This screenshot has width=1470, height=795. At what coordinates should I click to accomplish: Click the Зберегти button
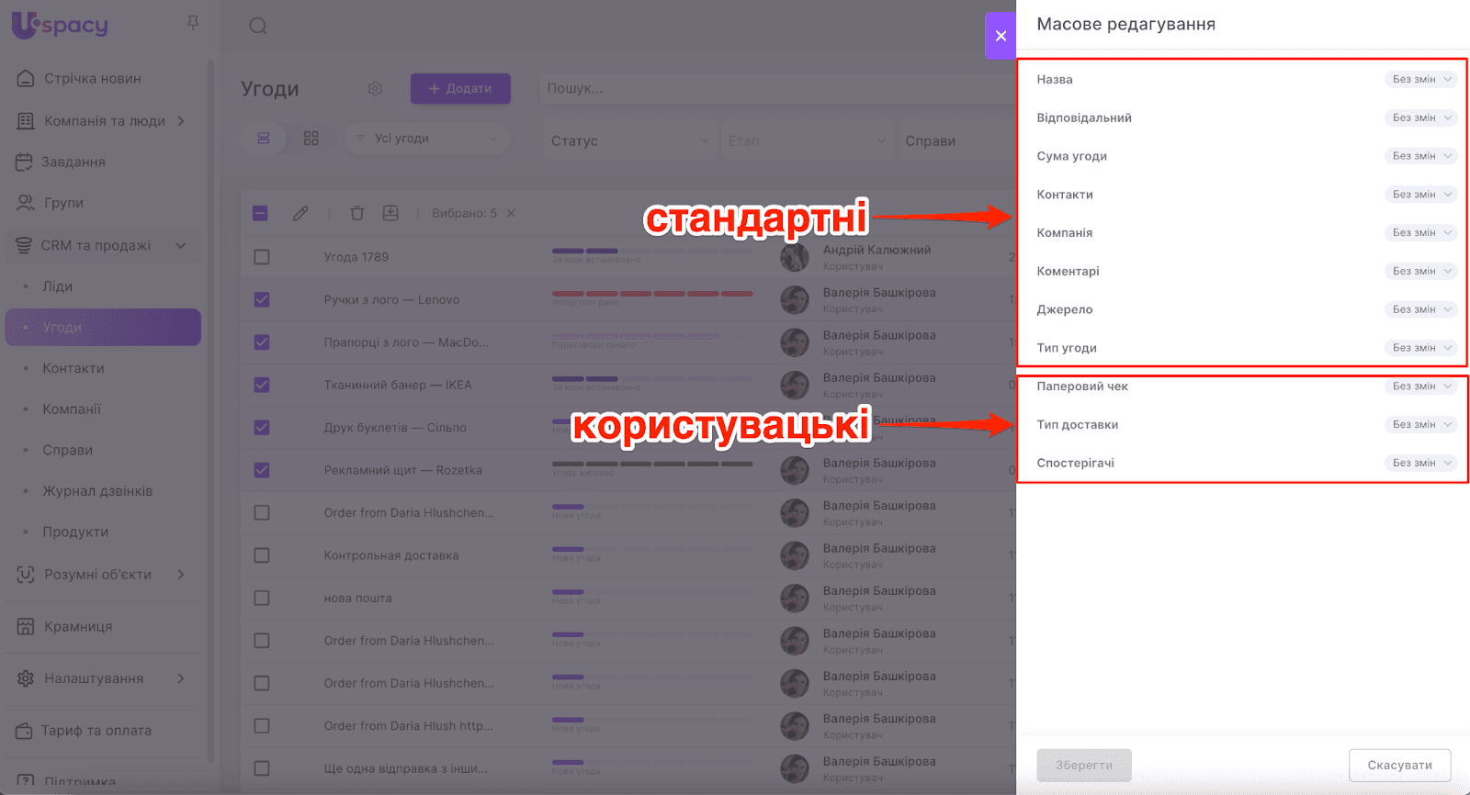[x=1084, y=766]
